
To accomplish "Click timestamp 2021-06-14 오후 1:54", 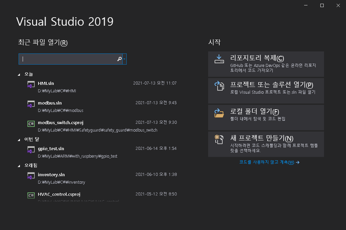I will [156, 148].
